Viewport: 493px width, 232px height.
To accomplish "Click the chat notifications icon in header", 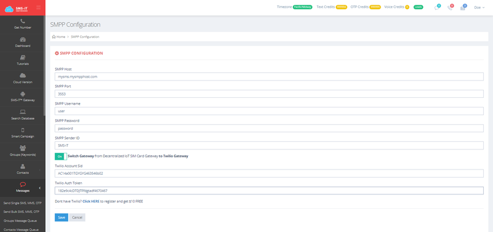I will click(437, 8).
